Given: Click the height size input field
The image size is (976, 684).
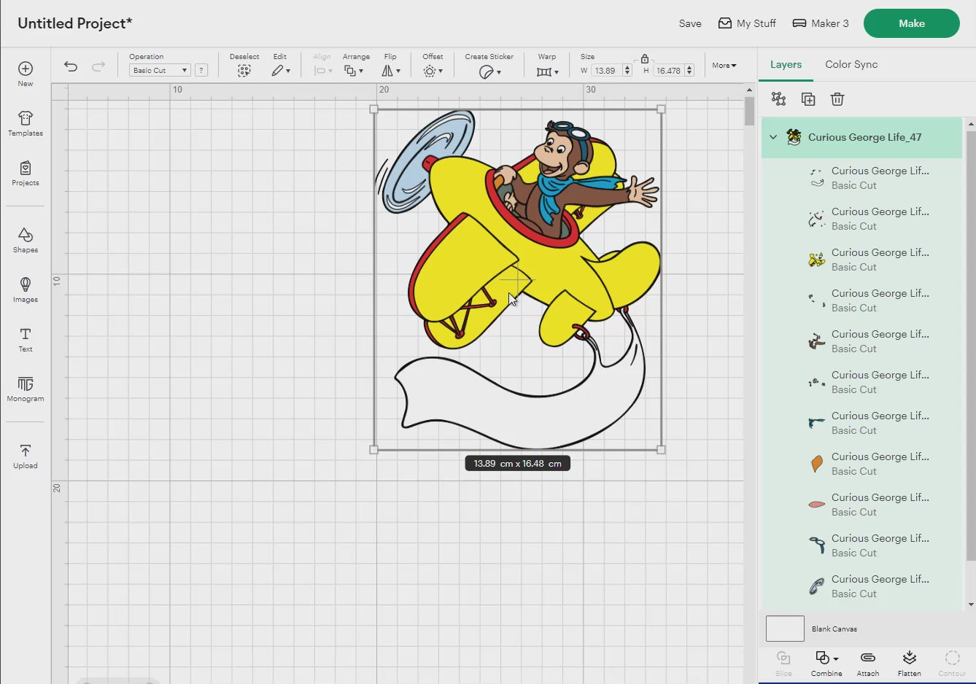Looking at the screenshot, I should pos(668,71).
